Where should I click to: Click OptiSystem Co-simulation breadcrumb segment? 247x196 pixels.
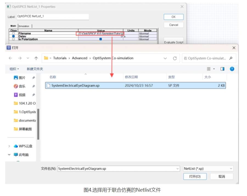113,58
